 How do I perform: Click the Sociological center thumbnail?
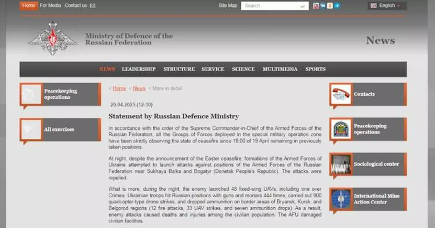pyautogui.click(x=341, y=164)
